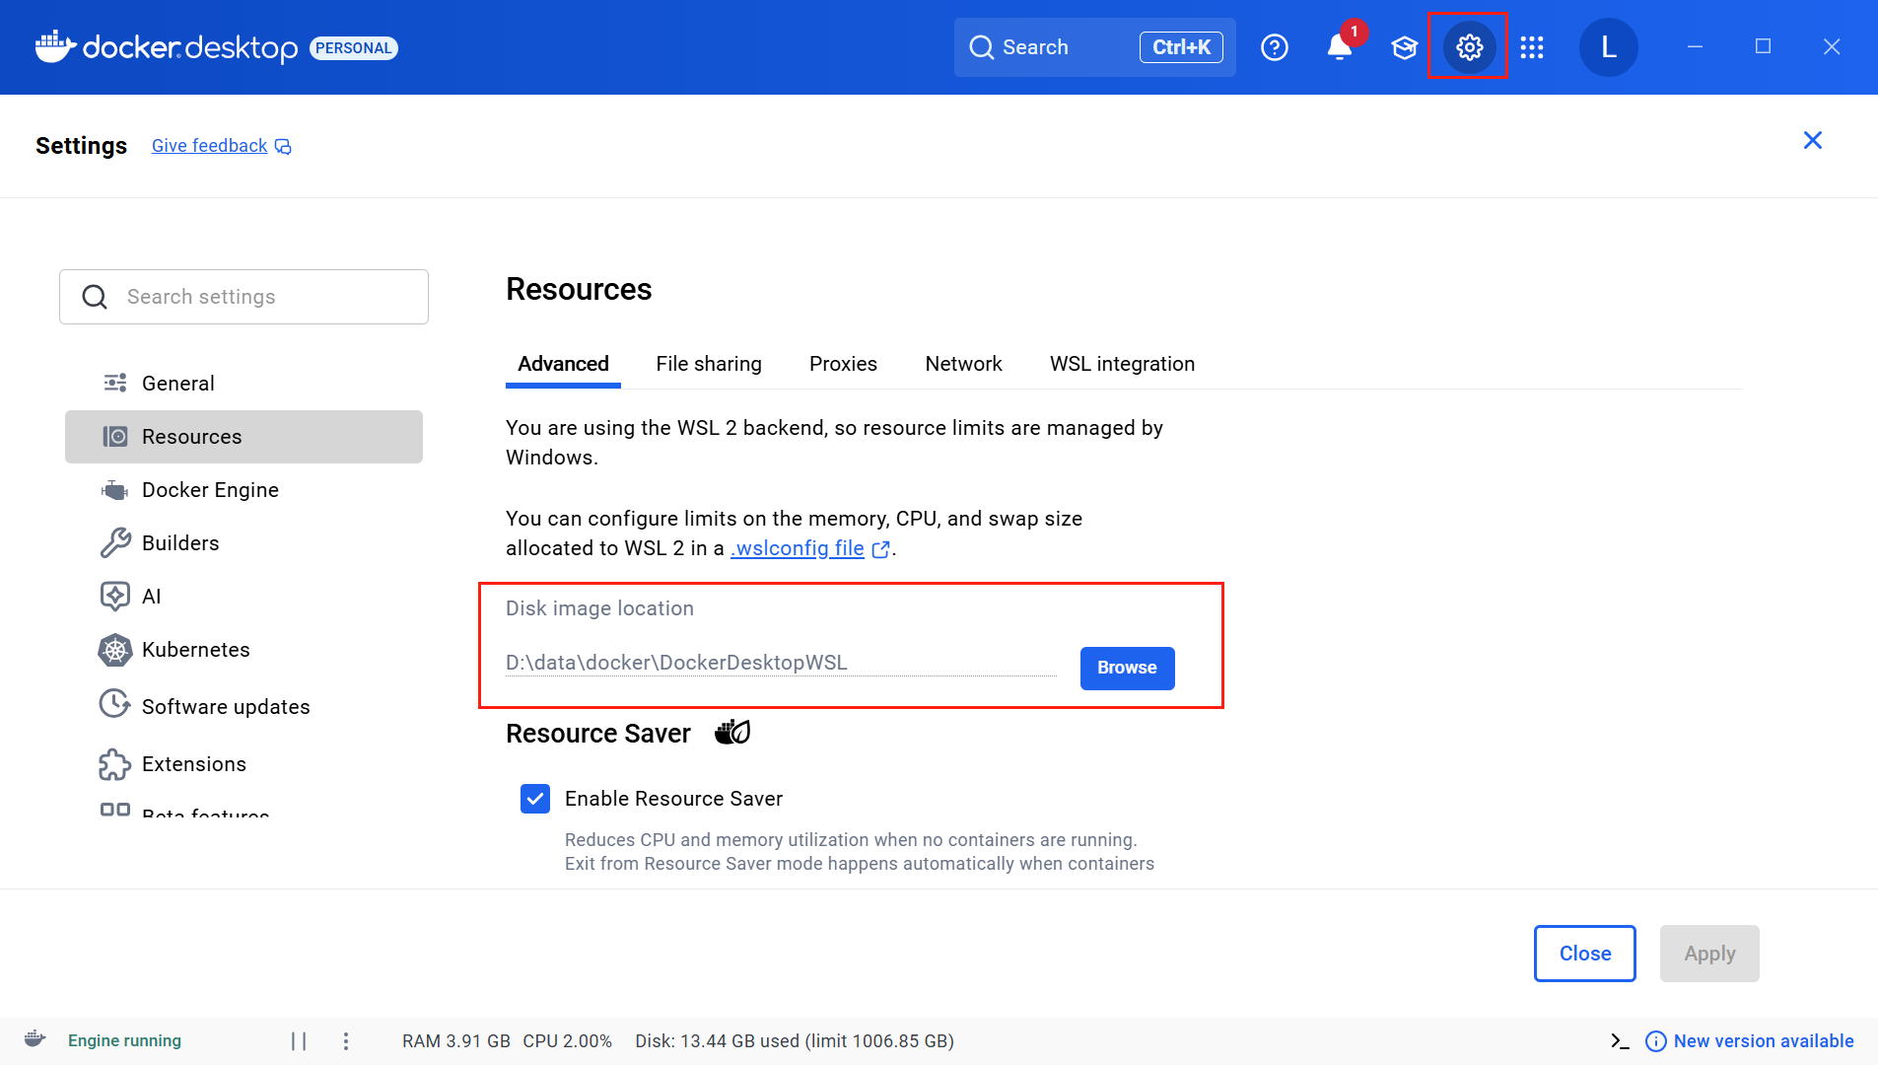Open the Learning center graduation cap icon

pyautogui.click(x=1404, y=47)
